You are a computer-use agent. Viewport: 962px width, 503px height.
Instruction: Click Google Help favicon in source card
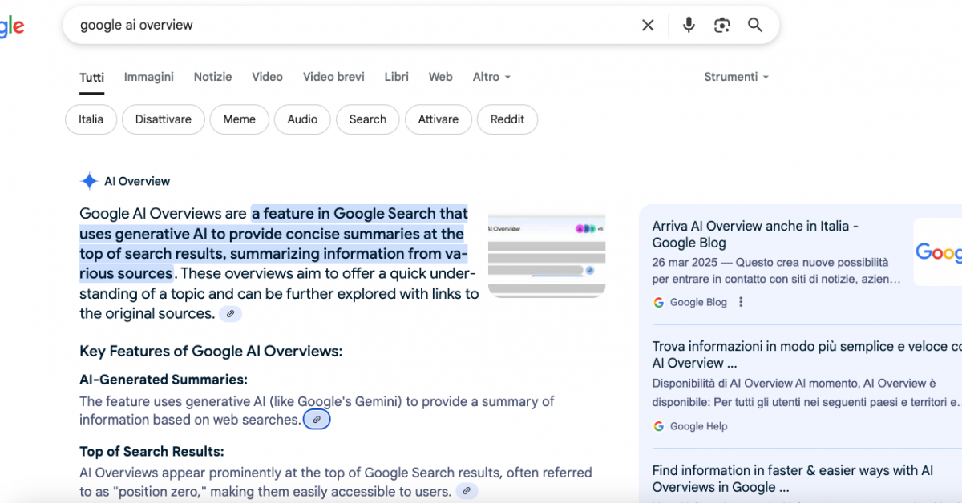click(659, 426)
